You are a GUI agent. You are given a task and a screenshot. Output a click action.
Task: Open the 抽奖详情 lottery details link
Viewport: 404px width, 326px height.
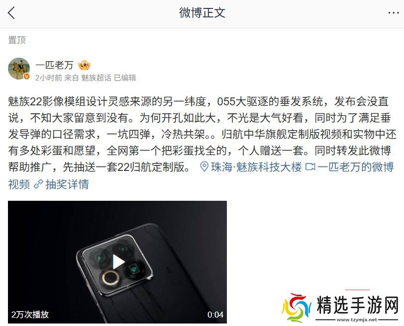pos(67,184)
